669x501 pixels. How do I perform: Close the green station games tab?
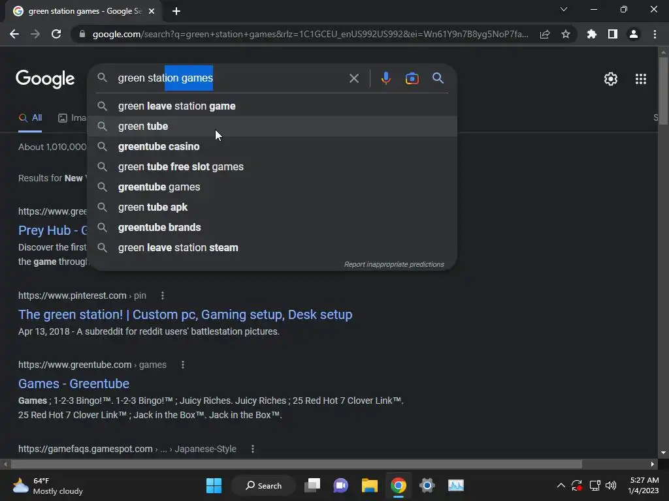(x=152, y=11)
